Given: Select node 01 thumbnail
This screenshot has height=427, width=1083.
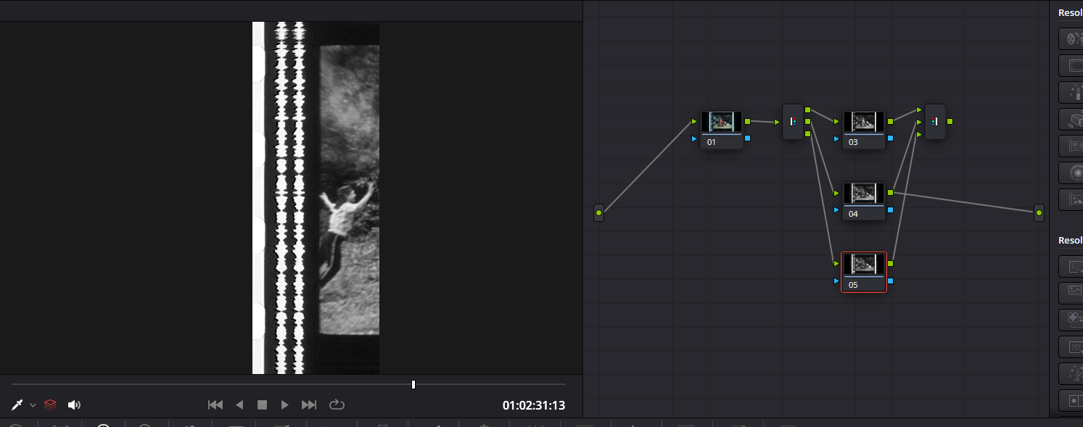Looking at the screenshot, I should click(x=721, y=121).
